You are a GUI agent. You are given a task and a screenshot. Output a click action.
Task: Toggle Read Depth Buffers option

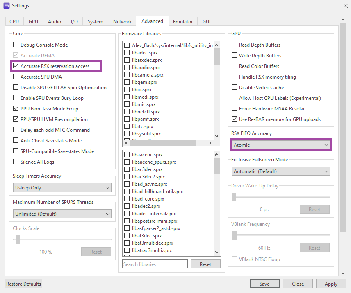[x=235, y=45]
